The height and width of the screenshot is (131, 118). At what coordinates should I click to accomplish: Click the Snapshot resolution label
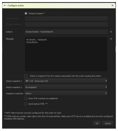tap(15, 93)
